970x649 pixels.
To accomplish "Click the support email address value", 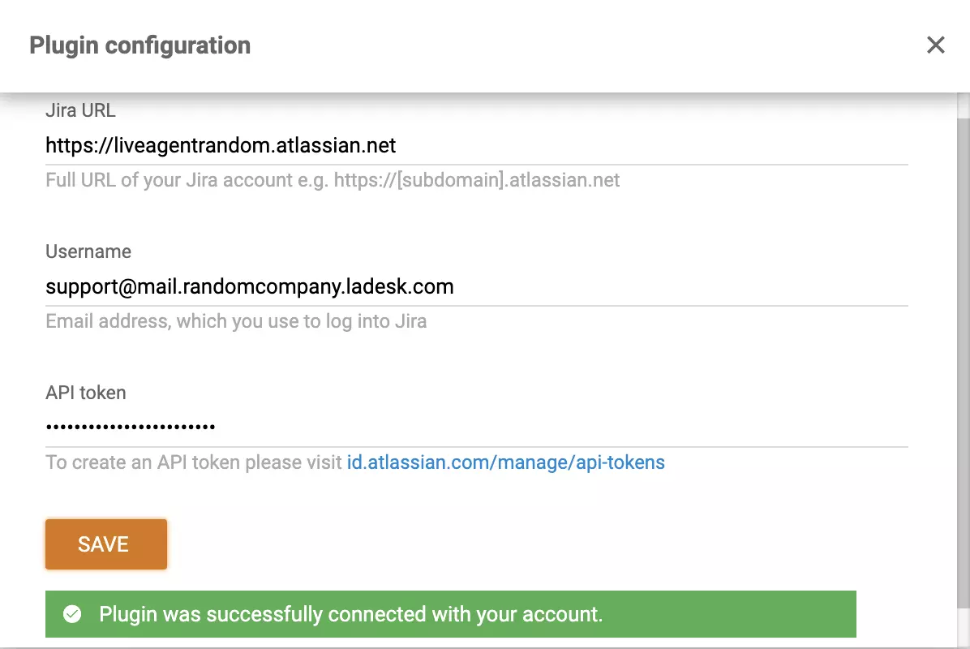I will coord(249,286).
